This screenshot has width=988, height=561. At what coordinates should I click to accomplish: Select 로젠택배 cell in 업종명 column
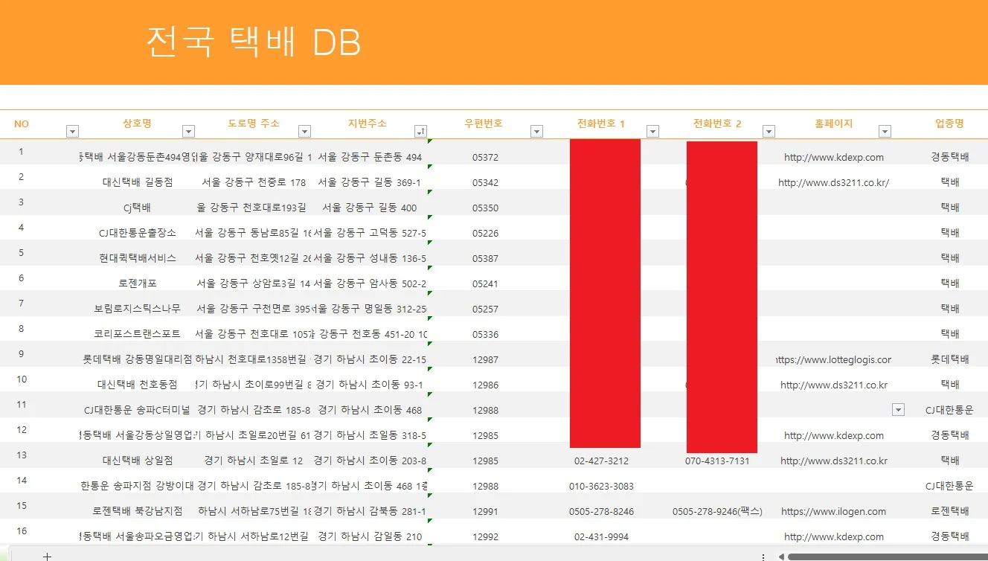point(949,512)
